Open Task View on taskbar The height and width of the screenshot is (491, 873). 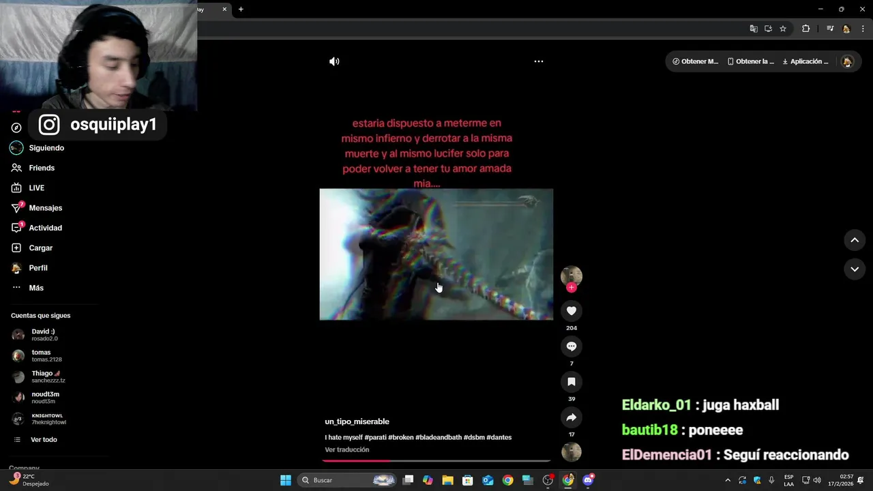click(408, 480)
